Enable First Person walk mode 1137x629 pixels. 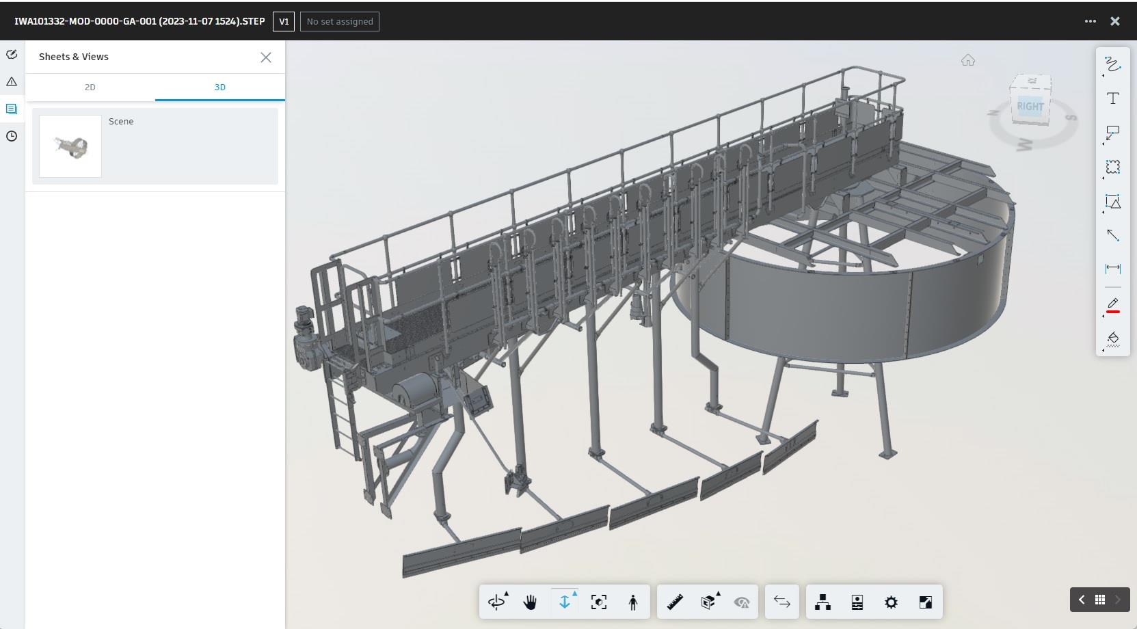point(632,602)
